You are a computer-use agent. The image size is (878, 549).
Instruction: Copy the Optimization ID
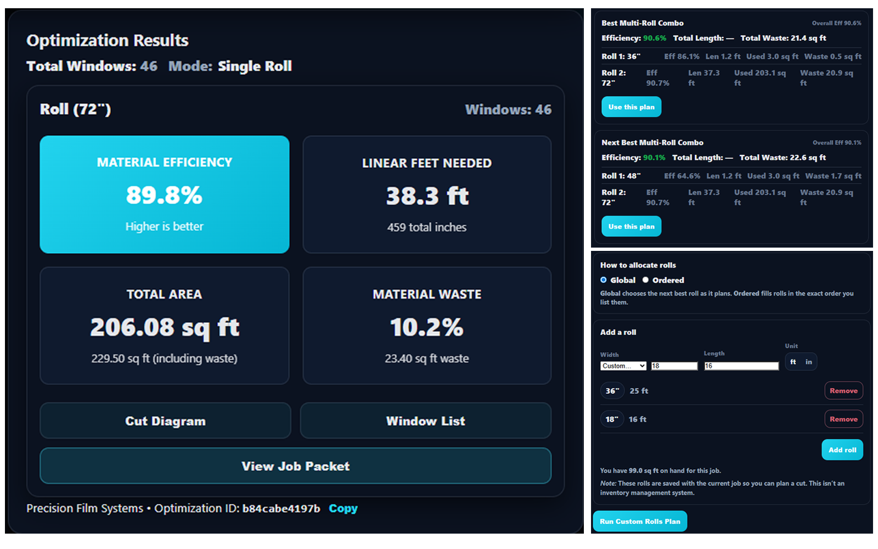[343, 508]
